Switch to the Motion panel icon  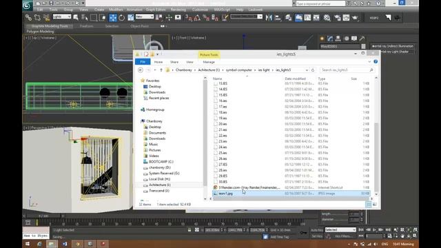coord(346,39)
